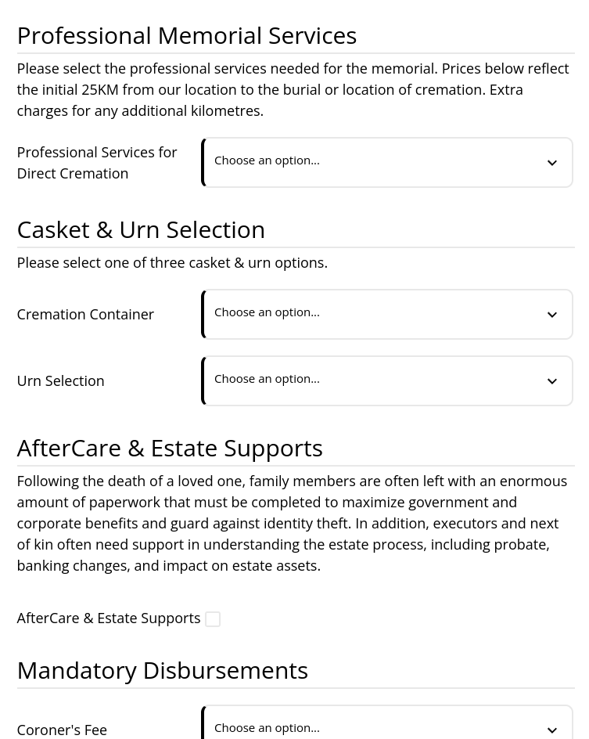This screenshot has width=589, height=739.
Task: Click the chevron arrow in Cremation Container dropdown
Action: (x=551, y=315)
